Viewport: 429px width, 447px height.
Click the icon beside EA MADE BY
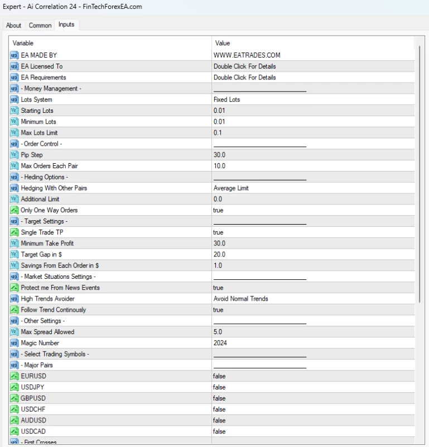[x=15, y=55]
